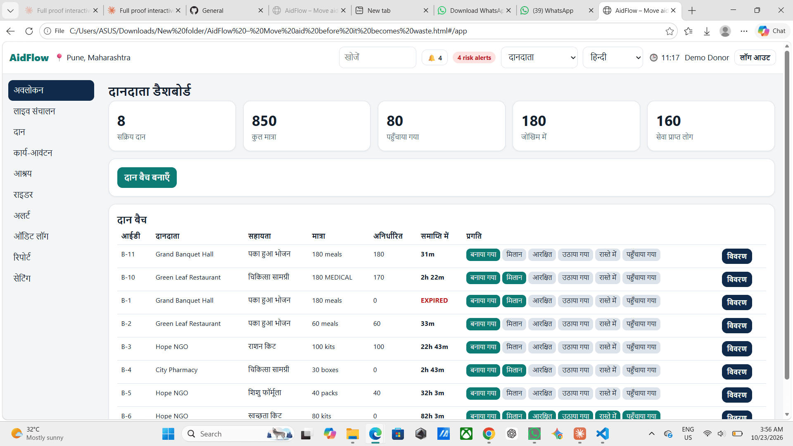793x446 pixels.
Task: Open Google Chrome from the taskbar
Action: (489, 434)
